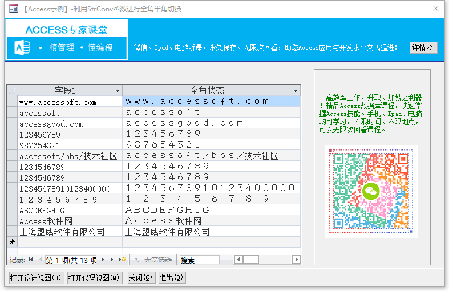Screen dimensions: 449x291
Task: Click cell 上海盟威软件有限公司 in 字段1
Action: pyautogui.click(x=70, y=232)
